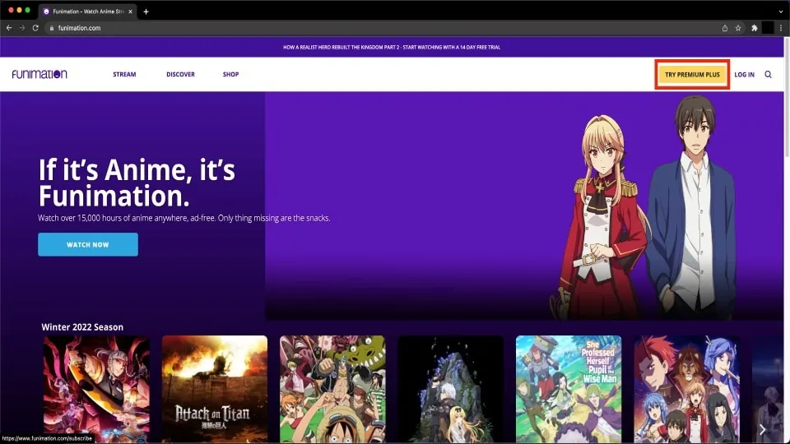Open the Demon Slayer poster thumbnail
Screen dimensions: 790x444
click(x=96, y=389)
